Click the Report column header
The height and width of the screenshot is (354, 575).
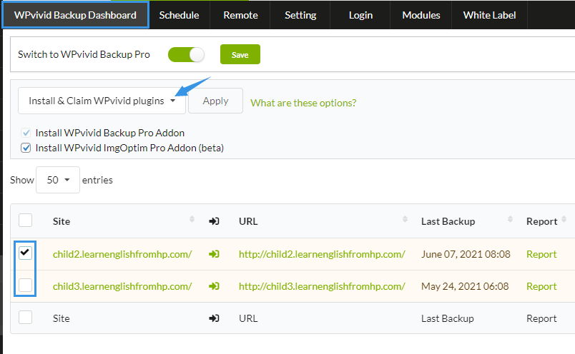point(541,221)
